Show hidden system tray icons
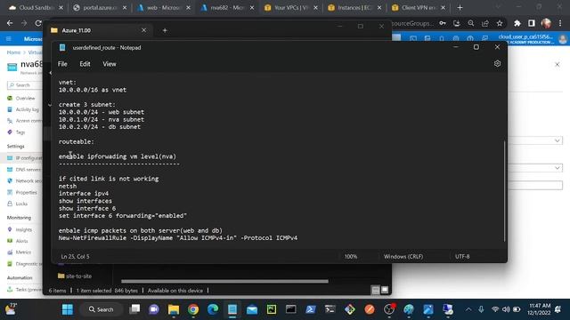 pyautogui.click(x=468, y=309)
